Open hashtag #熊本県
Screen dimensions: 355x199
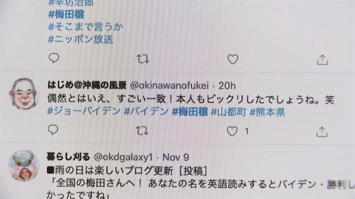[x=267, y=112]
